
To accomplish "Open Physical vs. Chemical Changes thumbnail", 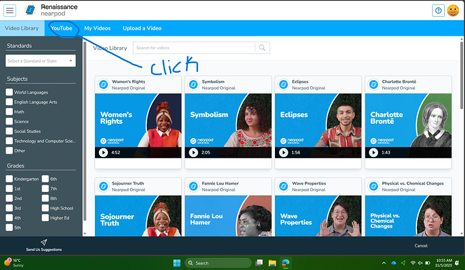I will coord(408,216).
